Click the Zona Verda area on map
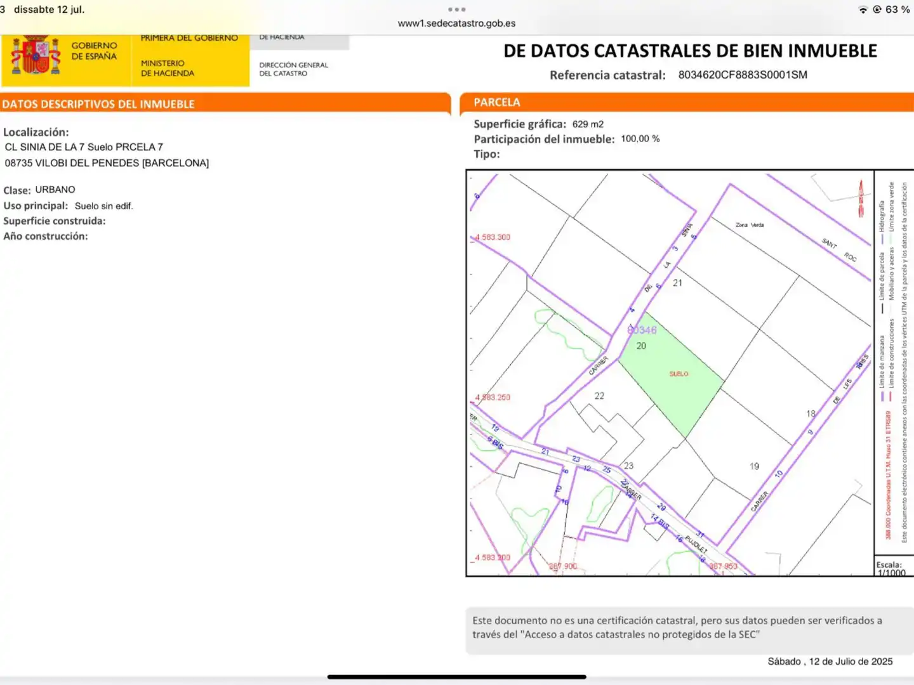 (750, 225)
